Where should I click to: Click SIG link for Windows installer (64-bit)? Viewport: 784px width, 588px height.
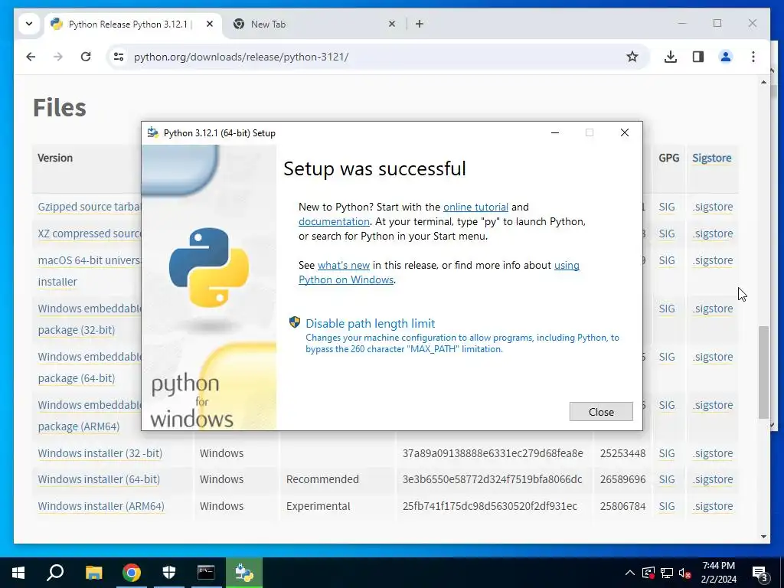(667, 479)
